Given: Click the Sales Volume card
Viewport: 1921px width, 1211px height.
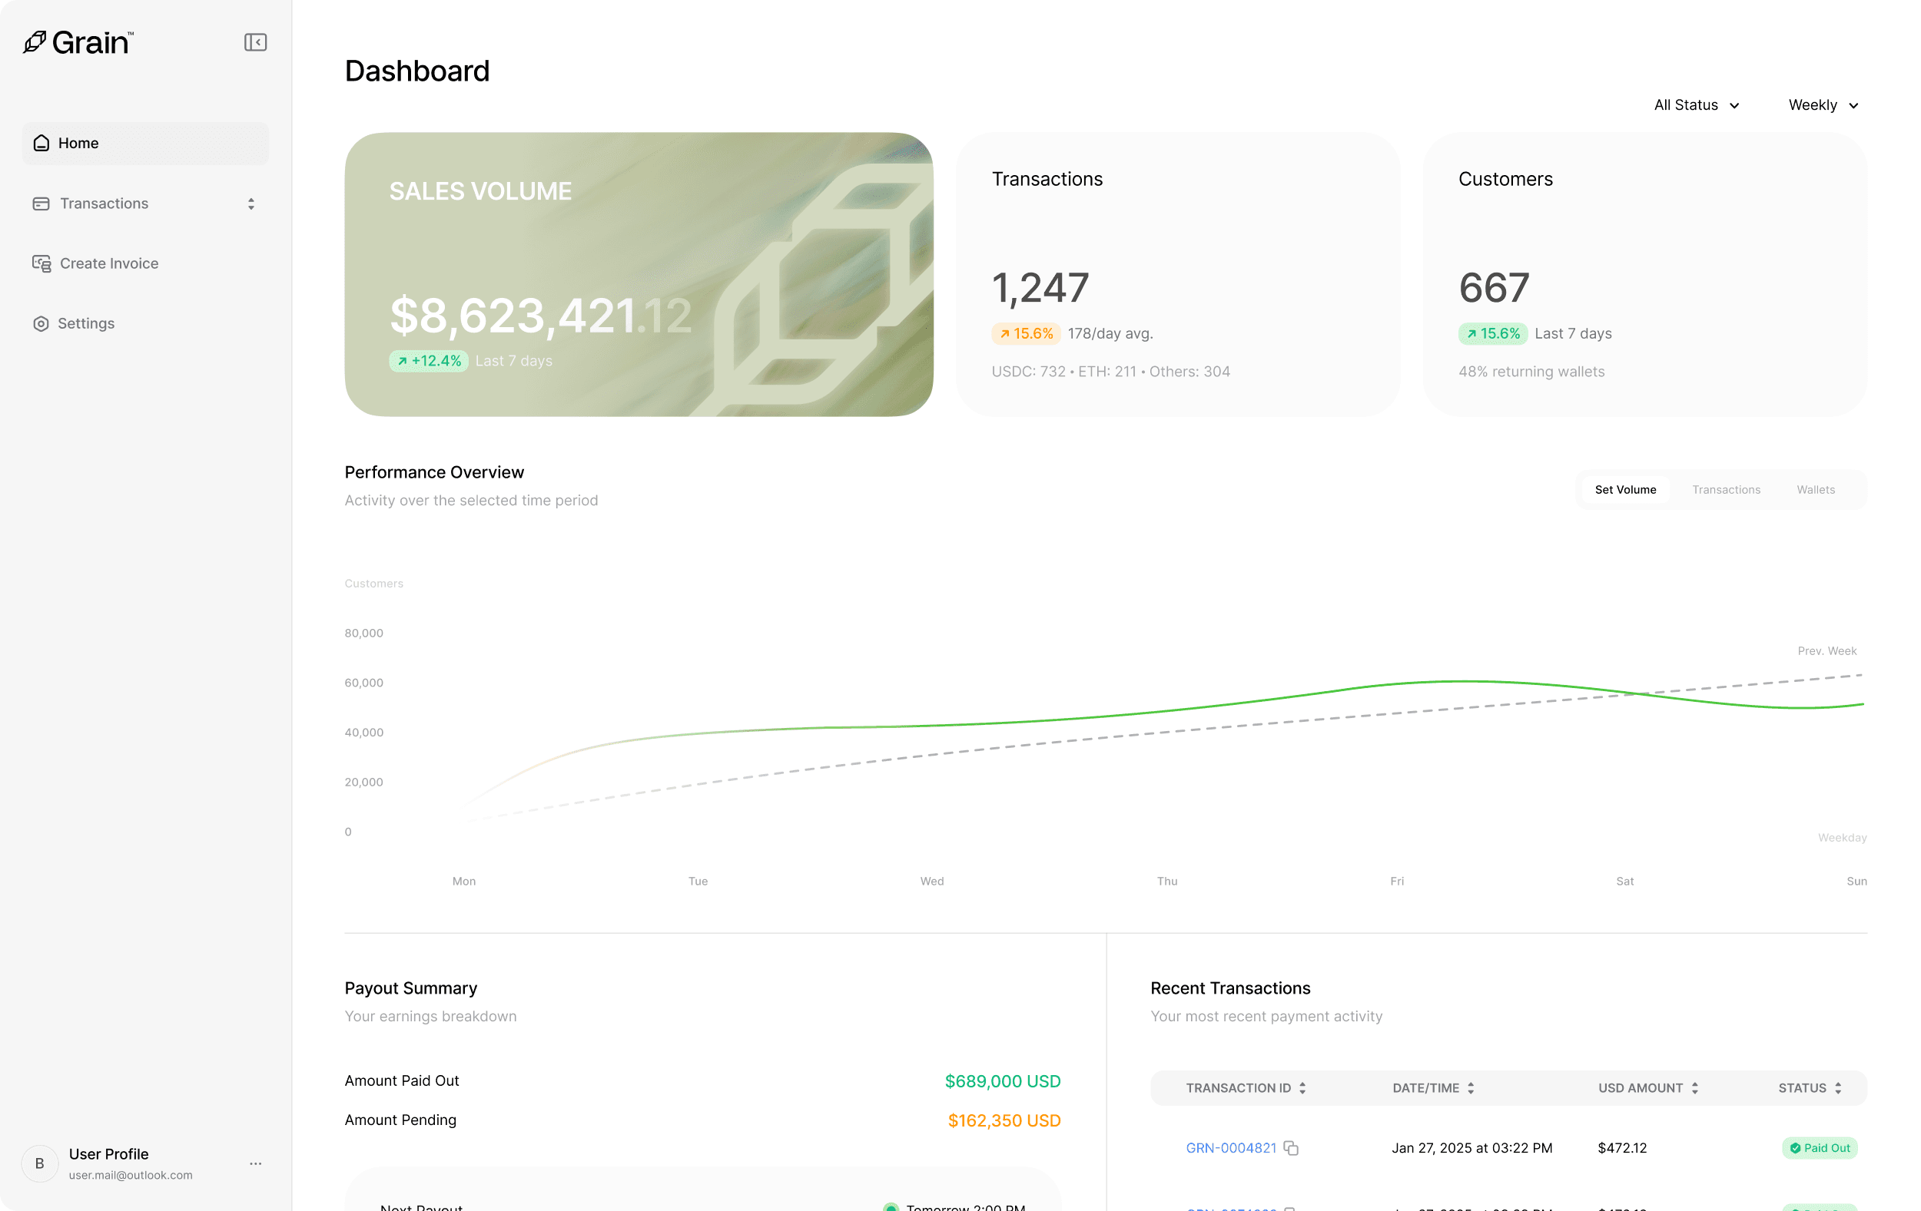Looking at the screenshot, I should (639, 274).
